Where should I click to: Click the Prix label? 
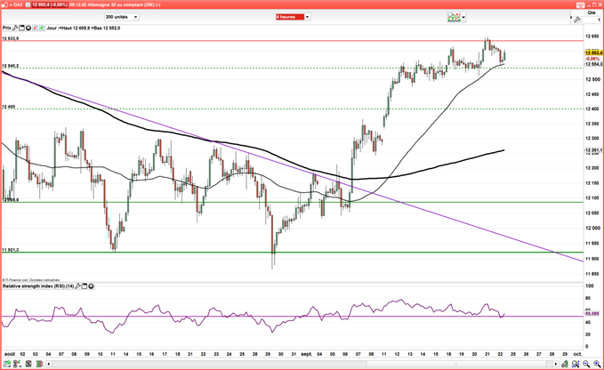pos(6,28)
